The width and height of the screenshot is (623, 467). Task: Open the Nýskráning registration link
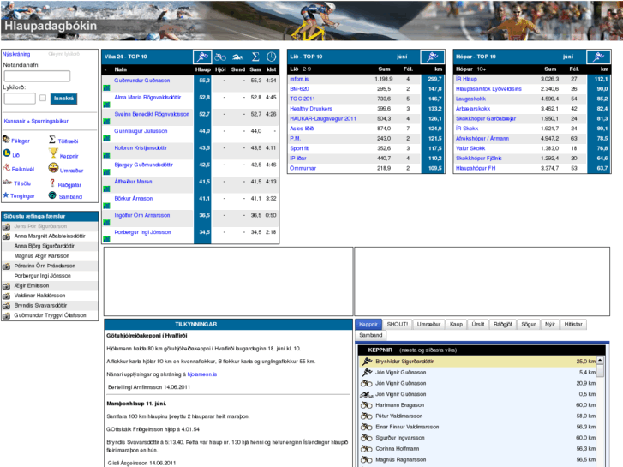pos(17,53)
